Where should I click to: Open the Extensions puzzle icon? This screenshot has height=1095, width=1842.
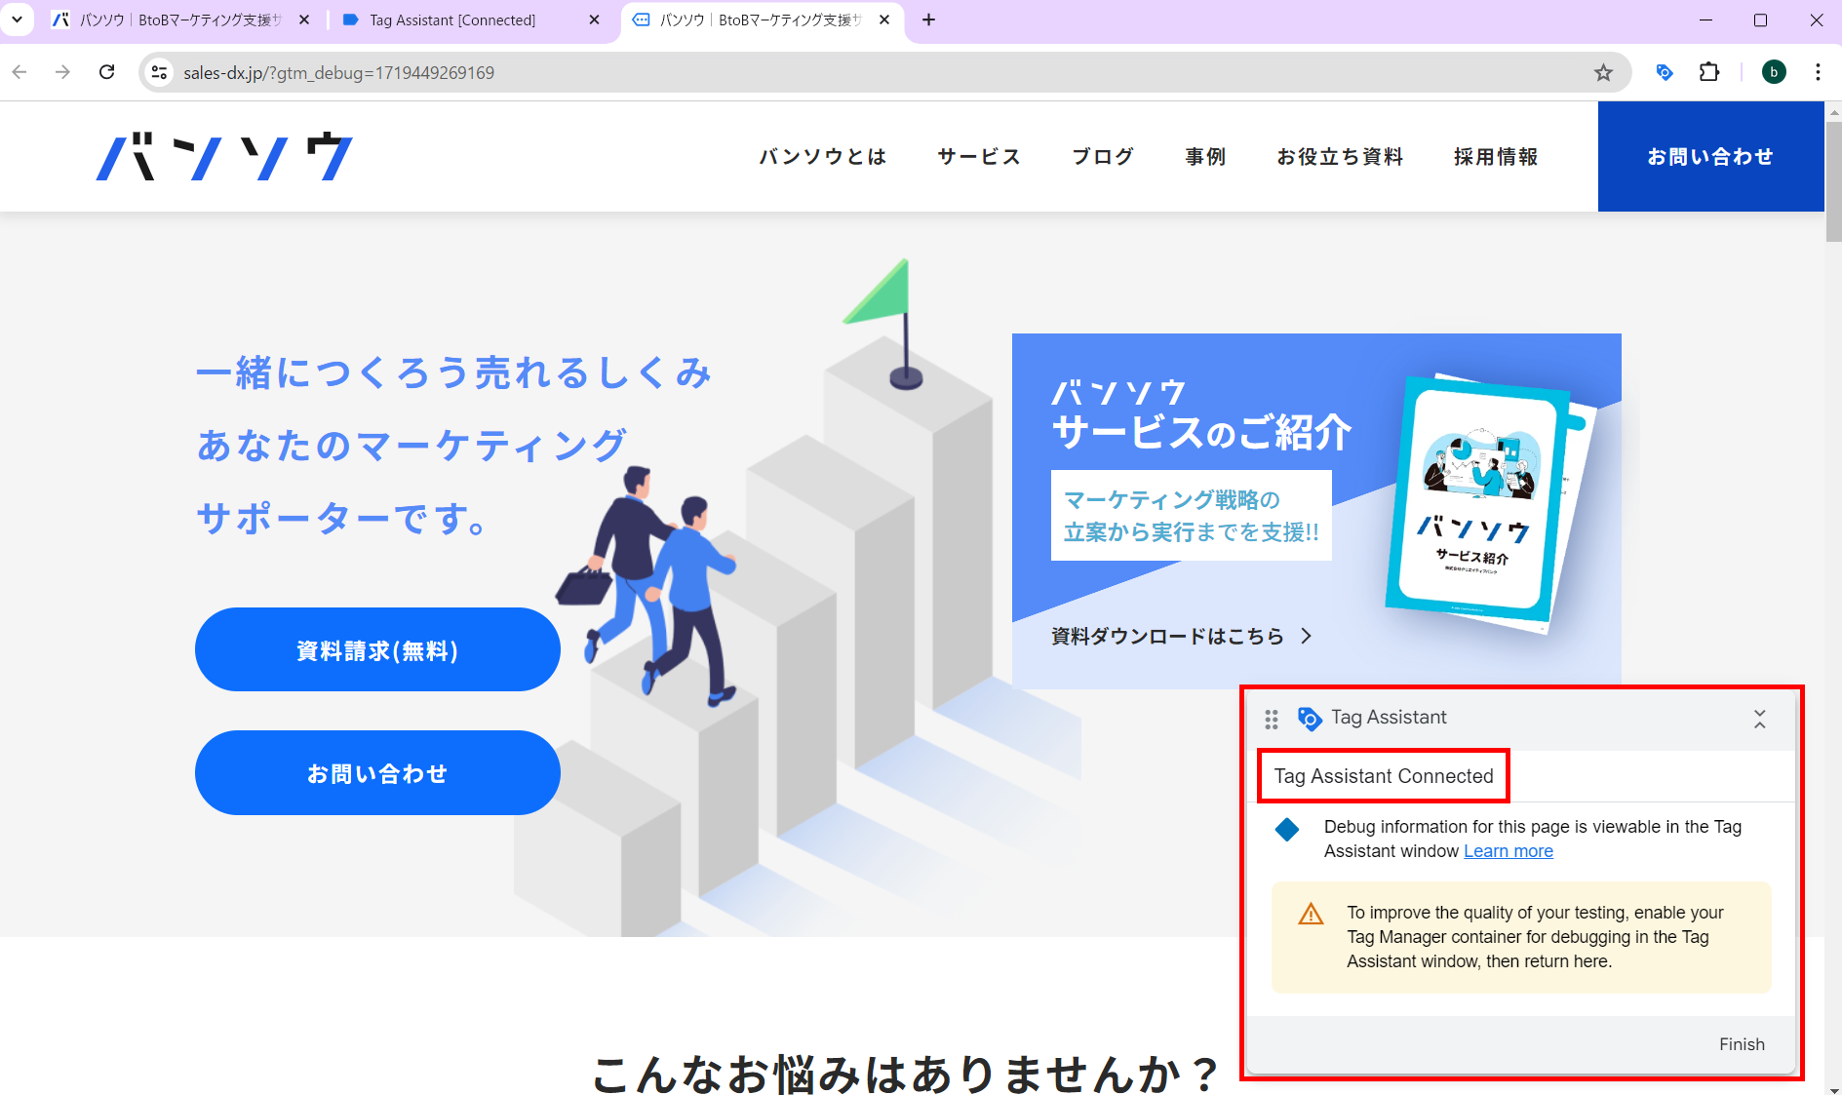coord(1709,72)
